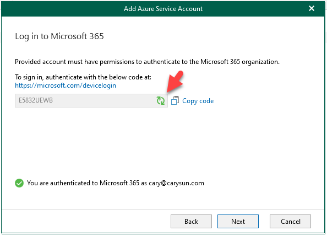Refresh the device login code
The height and width of the screenshot is (236, 327).
click(161, 100)
